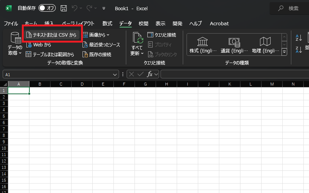
Task: Open the Acrobat tab
Action: 219,23
